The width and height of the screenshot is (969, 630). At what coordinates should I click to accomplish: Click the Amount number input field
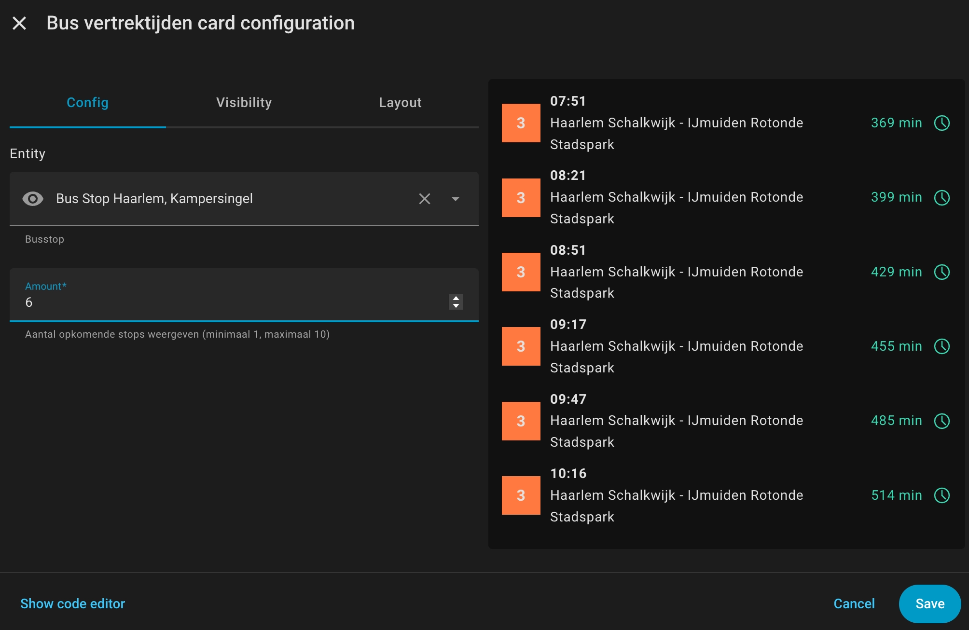(244, 295)
